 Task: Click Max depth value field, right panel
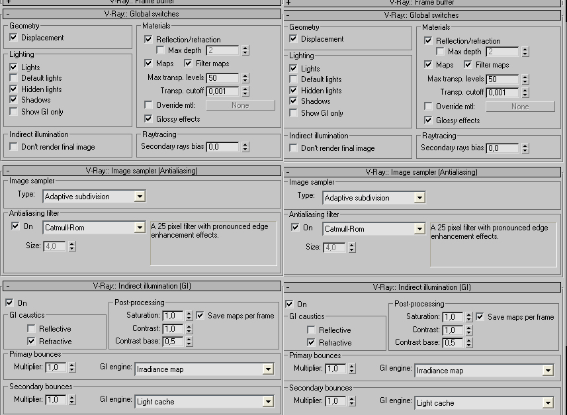pyautogui.click(x=503, y=52)
